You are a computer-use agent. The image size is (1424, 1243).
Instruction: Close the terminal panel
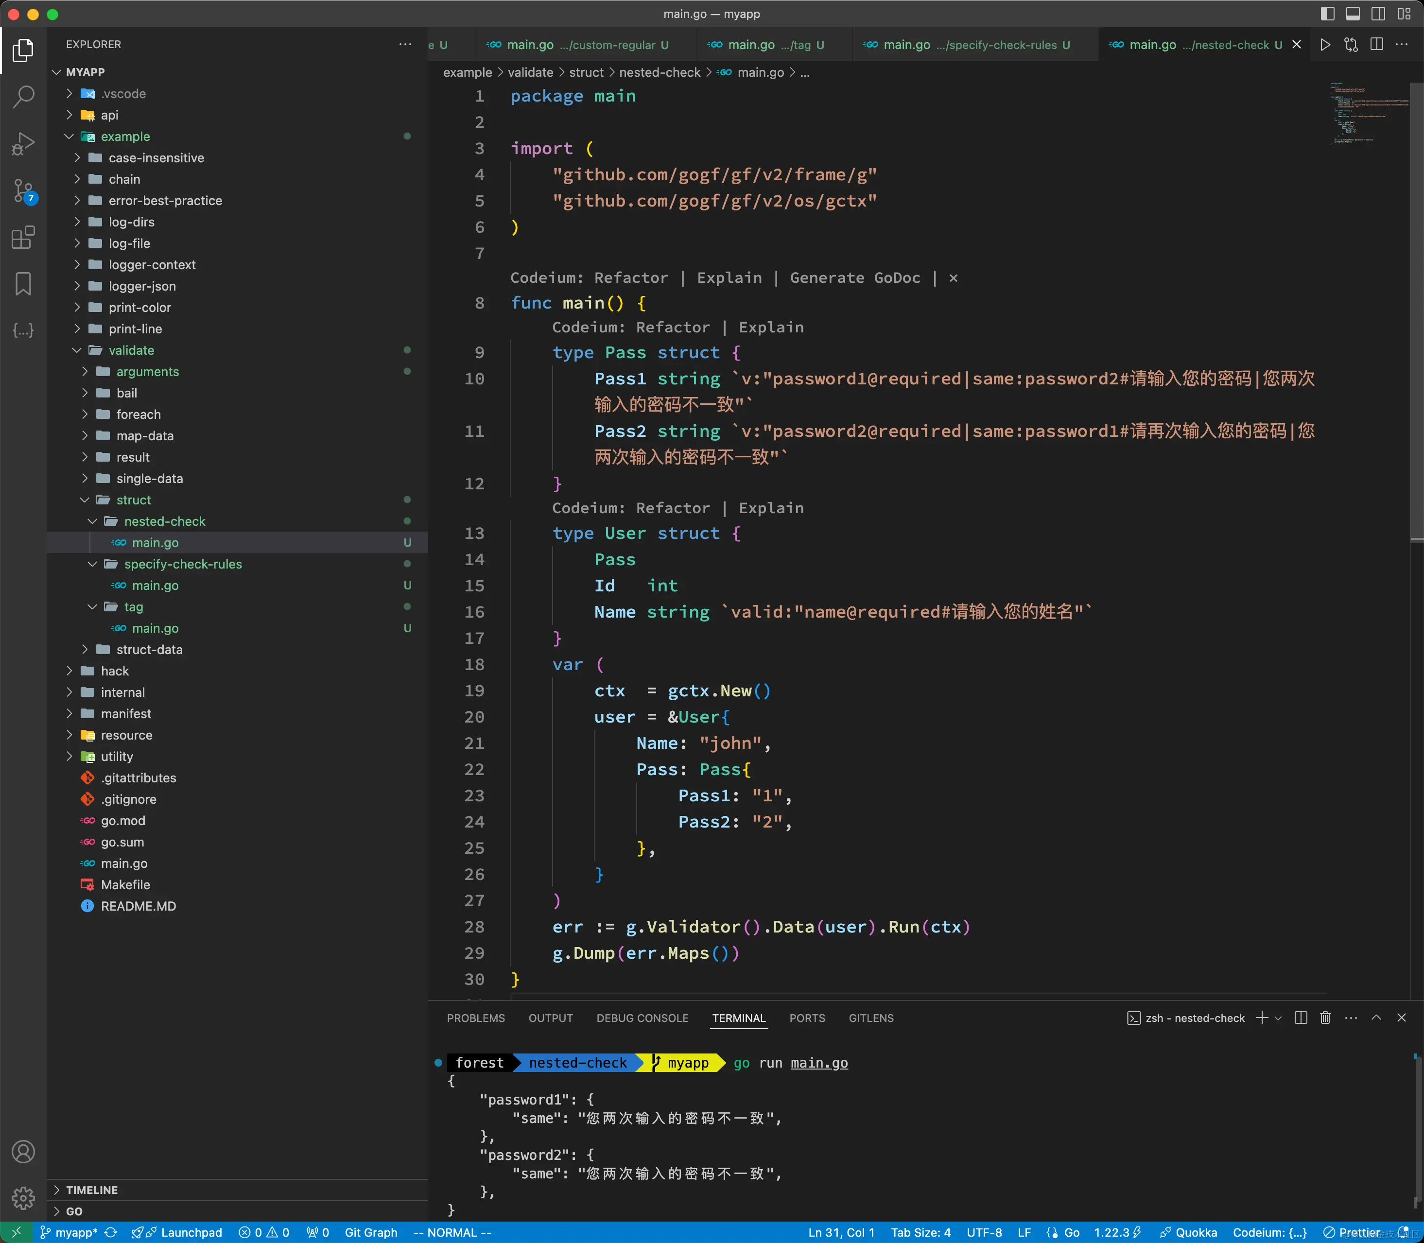pos(1401,1018)
